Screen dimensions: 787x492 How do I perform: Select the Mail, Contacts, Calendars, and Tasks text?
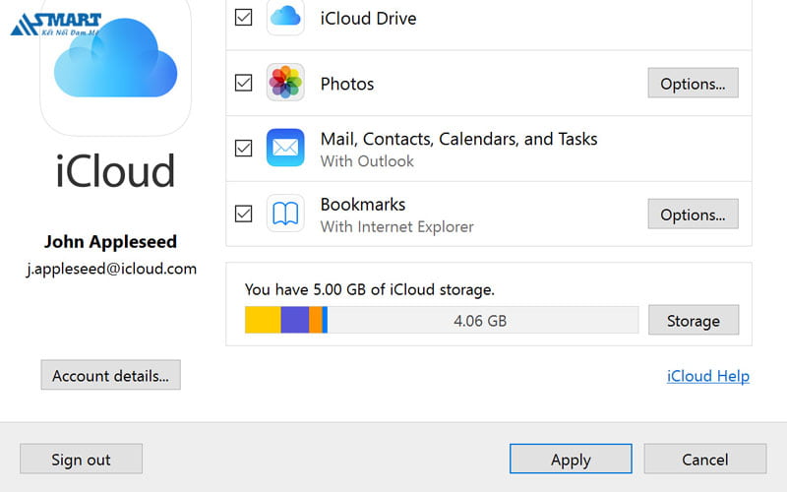[x=458, y=139]
